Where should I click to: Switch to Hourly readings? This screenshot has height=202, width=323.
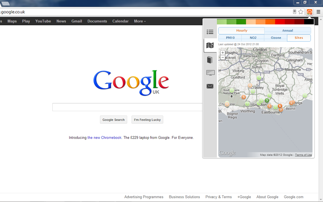(241, 31)
